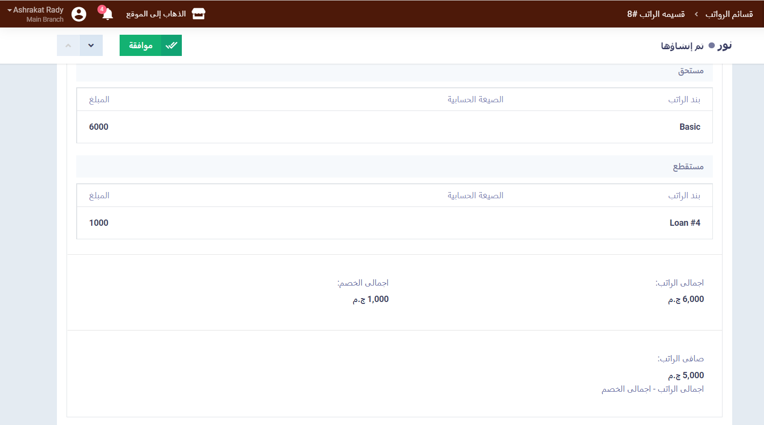Click بند الراتب header in earnings table
The height and width of the screenshot is (425, 764).
[x=684, y=99]
